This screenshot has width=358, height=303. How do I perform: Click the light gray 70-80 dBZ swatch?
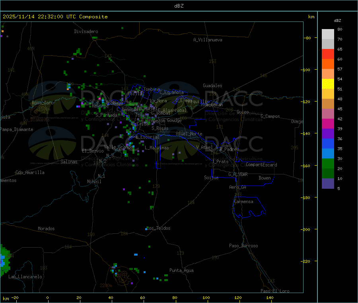pyautogui.click(x=328, y=34)
